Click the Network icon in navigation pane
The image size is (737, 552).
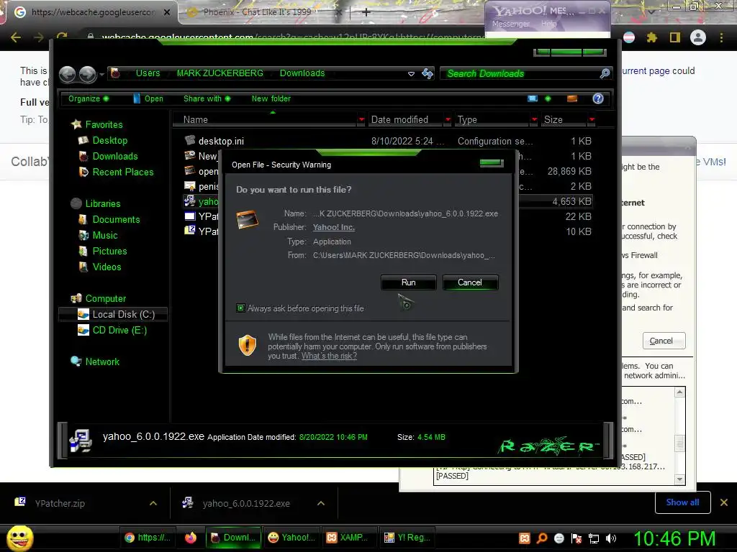click(x=76, y=362)
